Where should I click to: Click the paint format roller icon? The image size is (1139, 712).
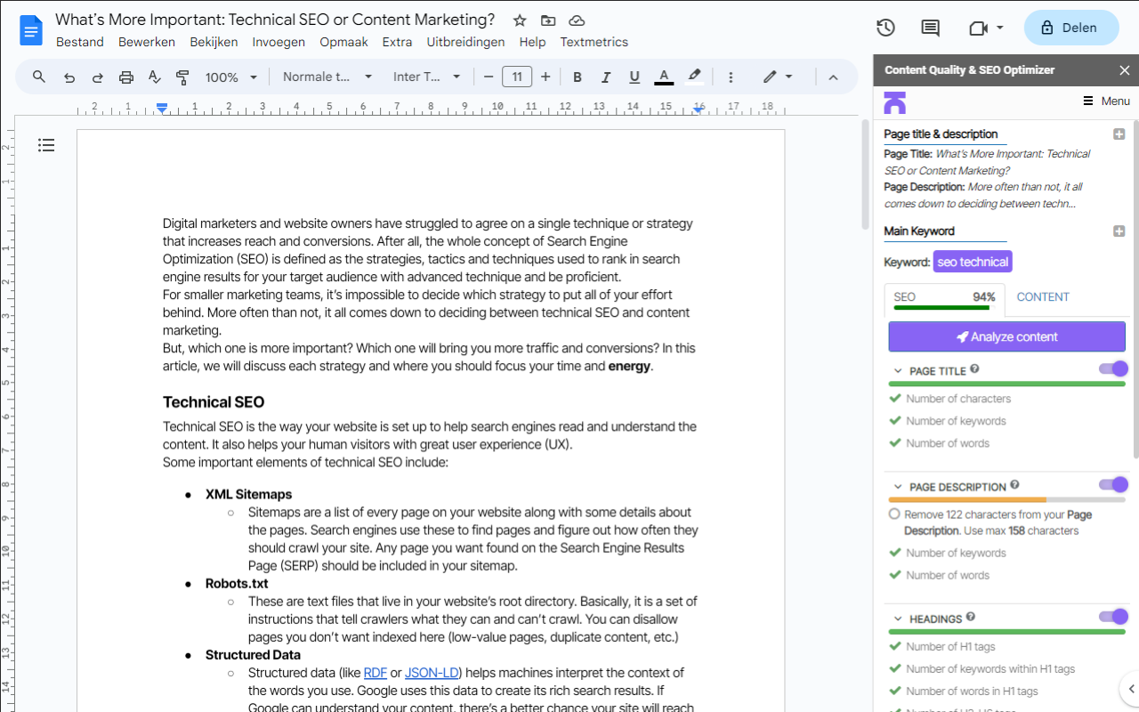(x=183, y=77)
